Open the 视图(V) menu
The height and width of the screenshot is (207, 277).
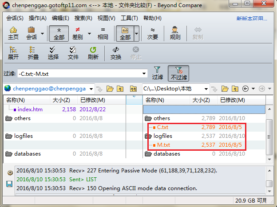click(x=106, y=18)
